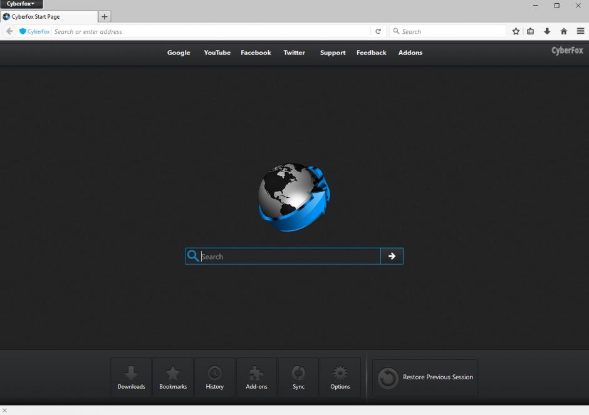589x415 pixels.
Task: Select the Cyberfox Start Page tab
Action: (x=49, y=16)
